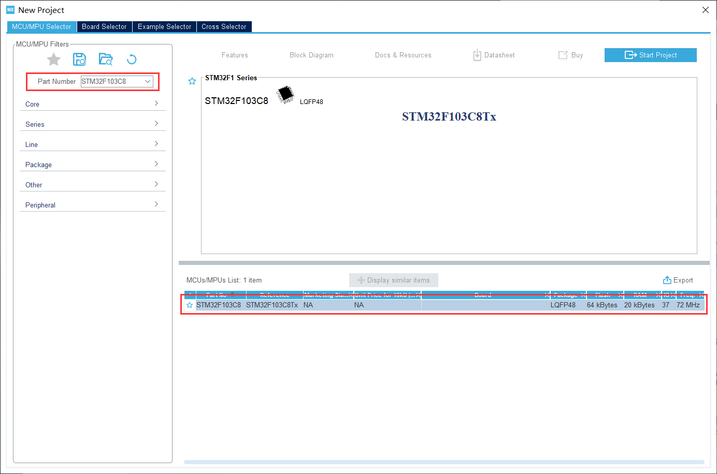Open the Docs & Resources tab

pos(403,55)
